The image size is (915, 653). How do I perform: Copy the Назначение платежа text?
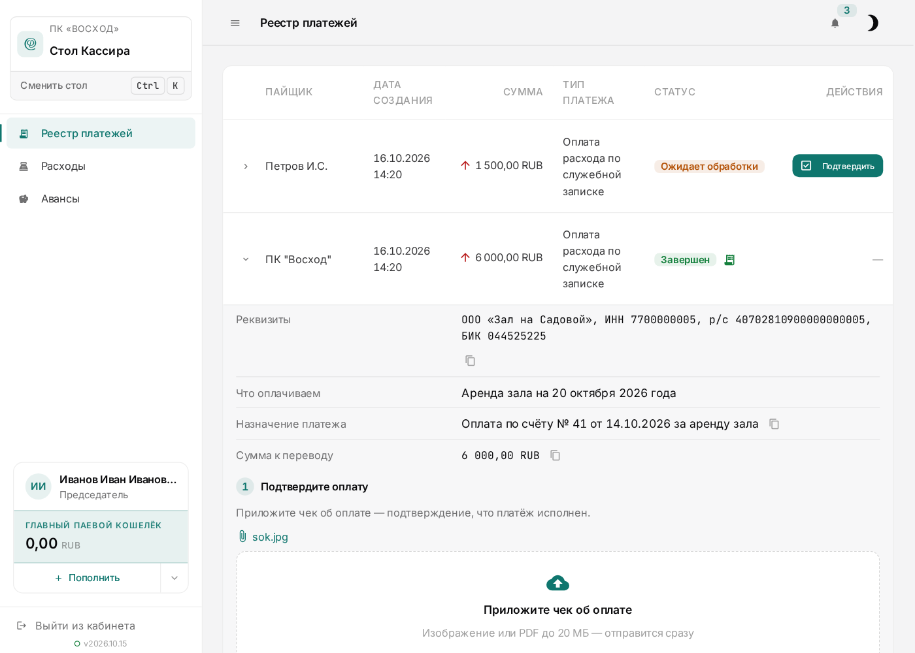[774, 424]
